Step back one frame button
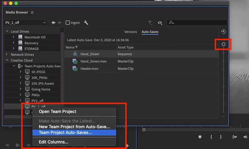Image resolution: width=249 pixels, height=149 pixels. [245, 137]
